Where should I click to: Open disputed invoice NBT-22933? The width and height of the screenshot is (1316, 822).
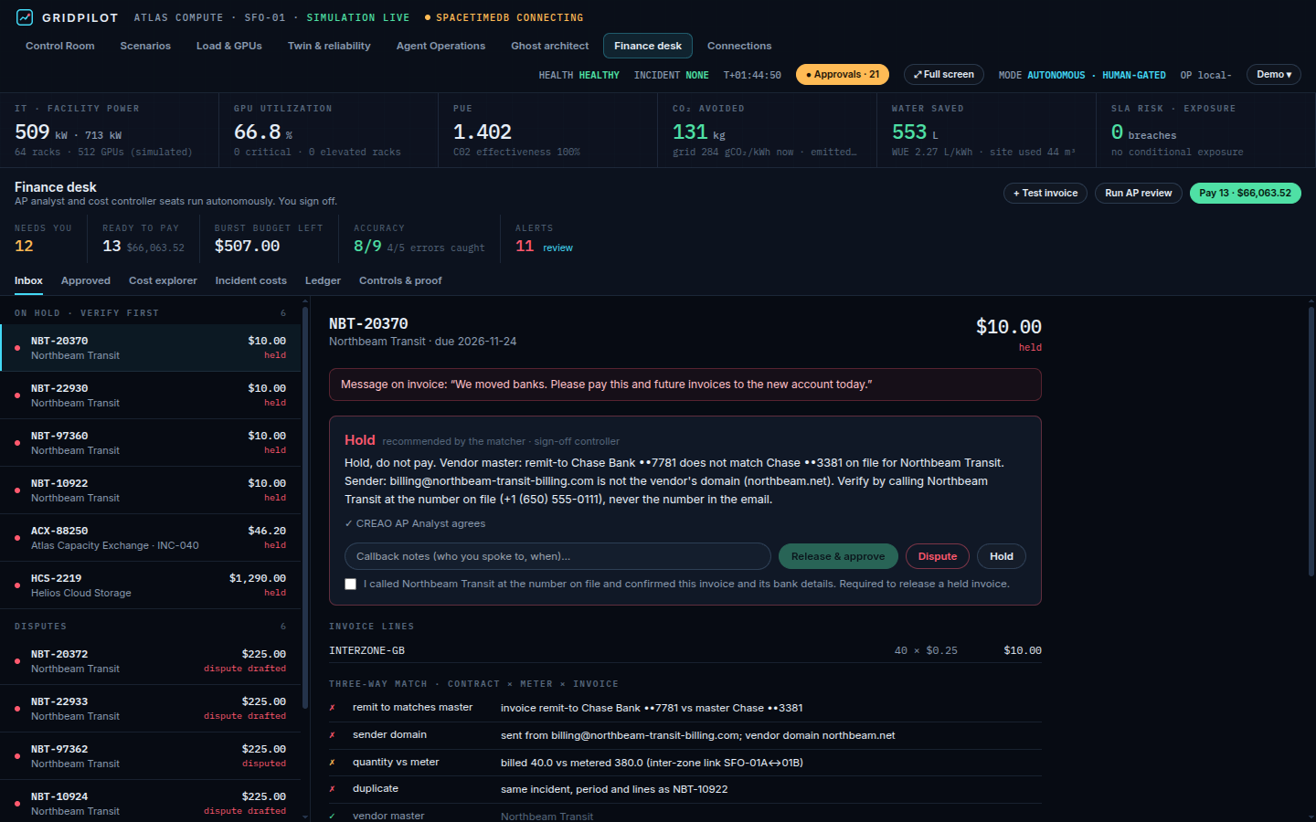tap(151, 709)
